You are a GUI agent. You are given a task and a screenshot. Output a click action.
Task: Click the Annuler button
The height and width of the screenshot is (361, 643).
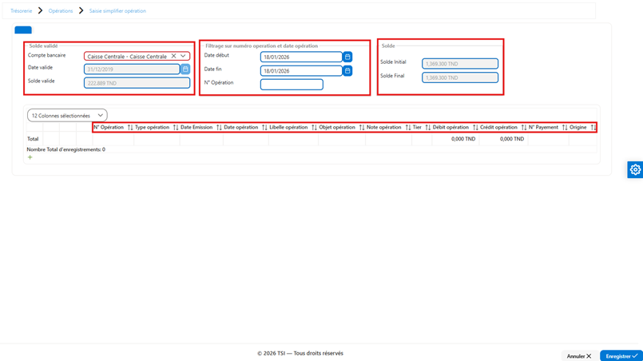coord(578,356)
